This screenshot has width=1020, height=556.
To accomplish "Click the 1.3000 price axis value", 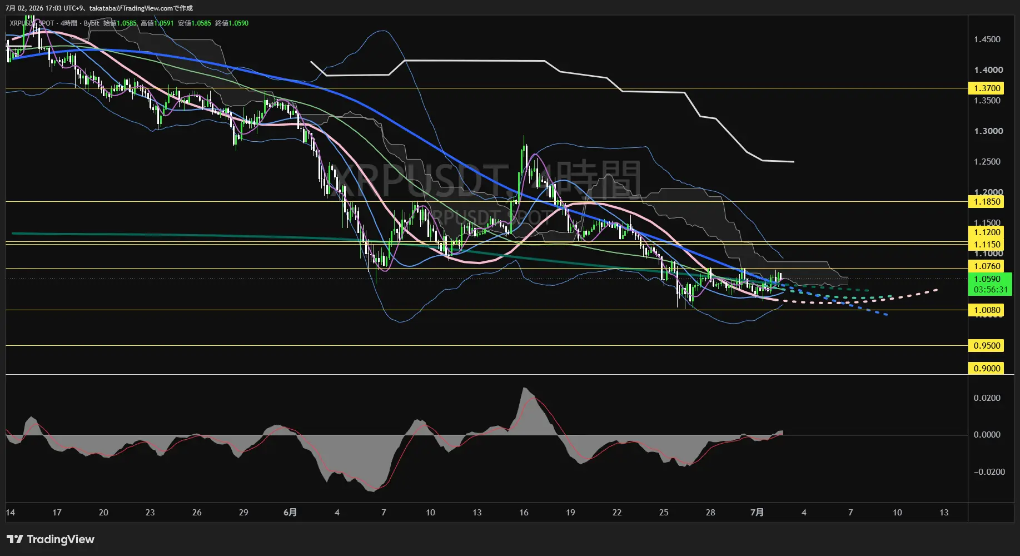I will click(x=988, y=131).
